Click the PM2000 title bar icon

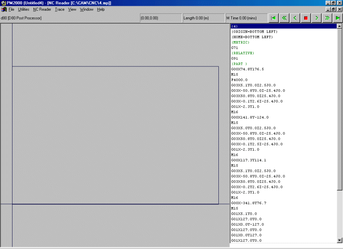pos(3,3)
